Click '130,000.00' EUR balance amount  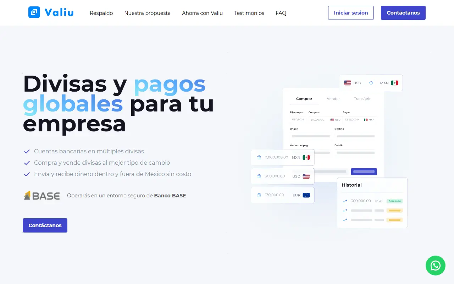(274, 195)
